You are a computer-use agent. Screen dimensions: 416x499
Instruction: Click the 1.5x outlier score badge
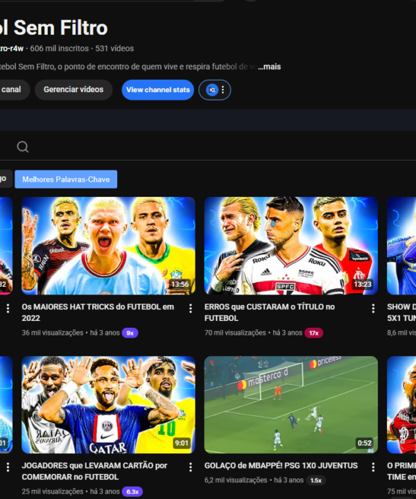point(315,480)
